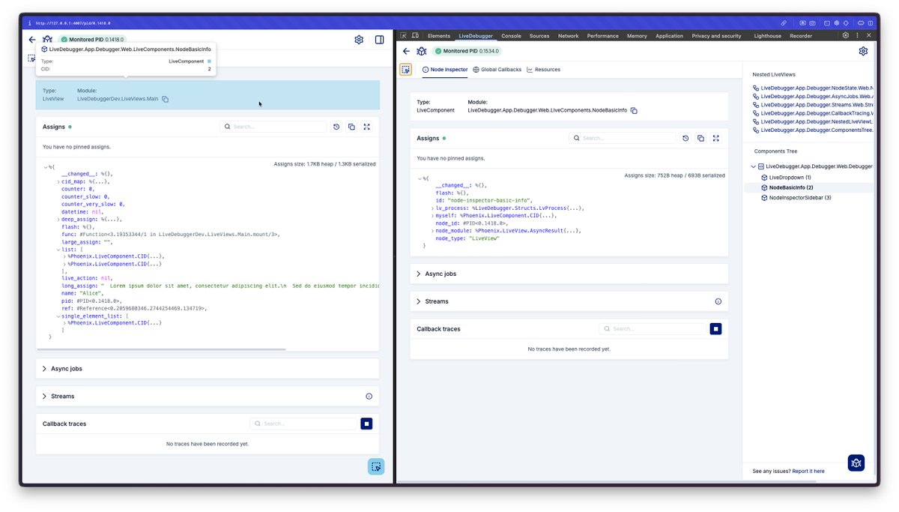Toggle the sidebar panel icon in left window

(x=379, y=39)
